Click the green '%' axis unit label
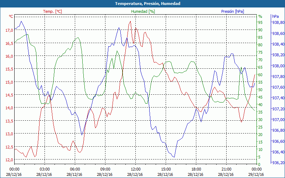This screenshot has height=178, width=285. tap(260, 16)
